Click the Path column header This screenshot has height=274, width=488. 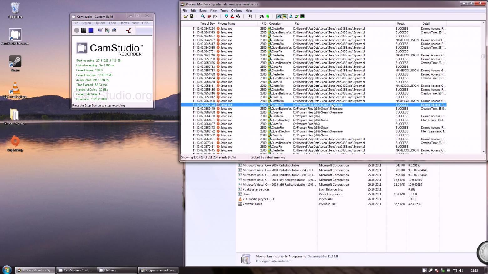coord(297,23)
